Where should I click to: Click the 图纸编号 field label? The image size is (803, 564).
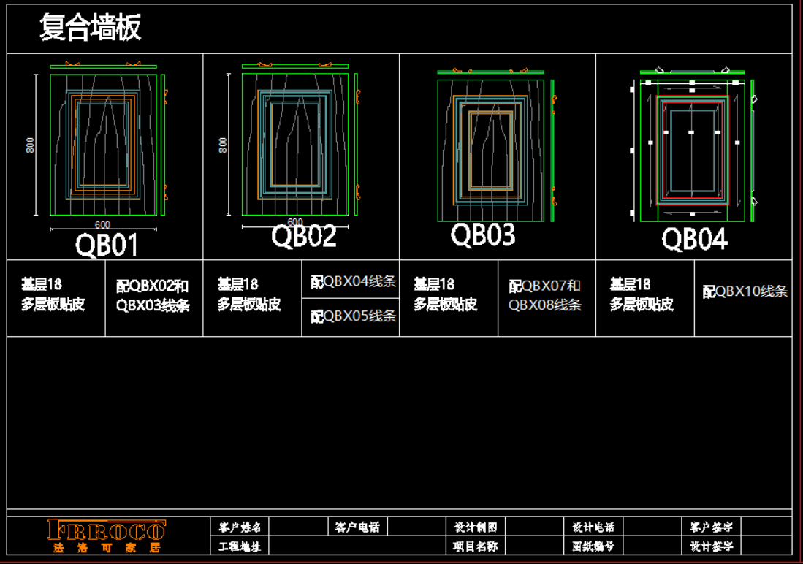pos(593,546)
